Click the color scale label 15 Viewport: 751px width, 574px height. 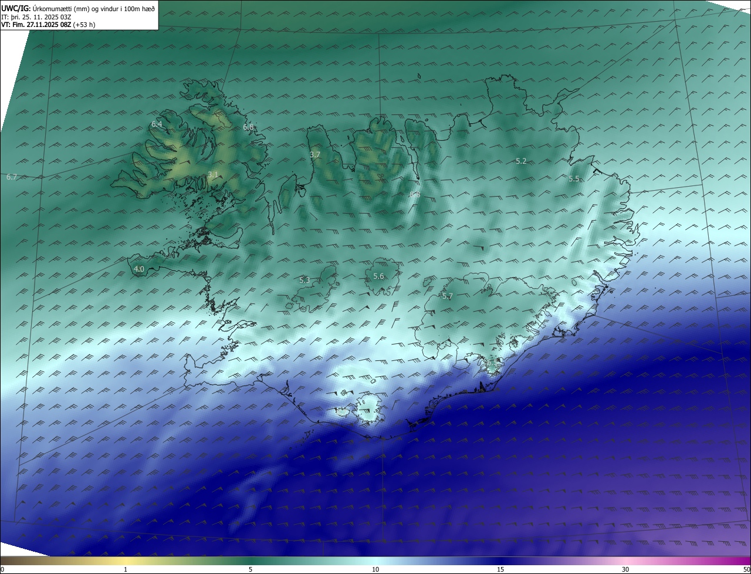tap(500, 569)
